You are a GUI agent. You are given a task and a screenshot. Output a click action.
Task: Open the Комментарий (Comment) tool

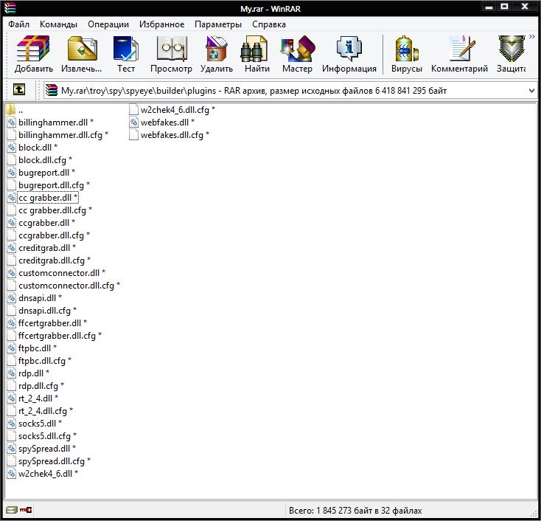click(x=459, y=54)
